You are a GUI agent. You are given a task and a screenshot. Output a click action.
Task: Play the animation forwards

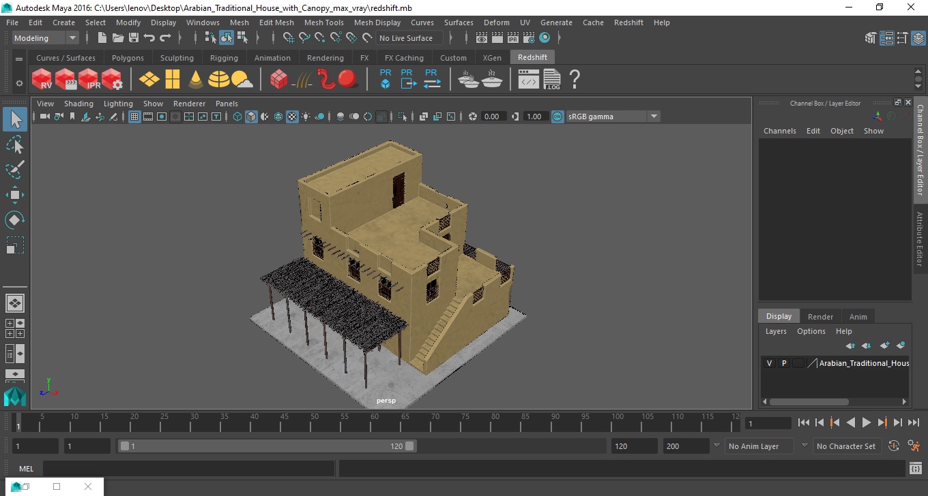[866, 422]
